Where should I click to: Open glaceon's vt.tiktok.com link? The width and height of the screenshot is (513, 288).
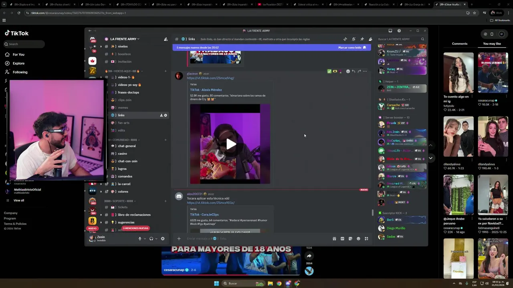click(x=210, y=78)
